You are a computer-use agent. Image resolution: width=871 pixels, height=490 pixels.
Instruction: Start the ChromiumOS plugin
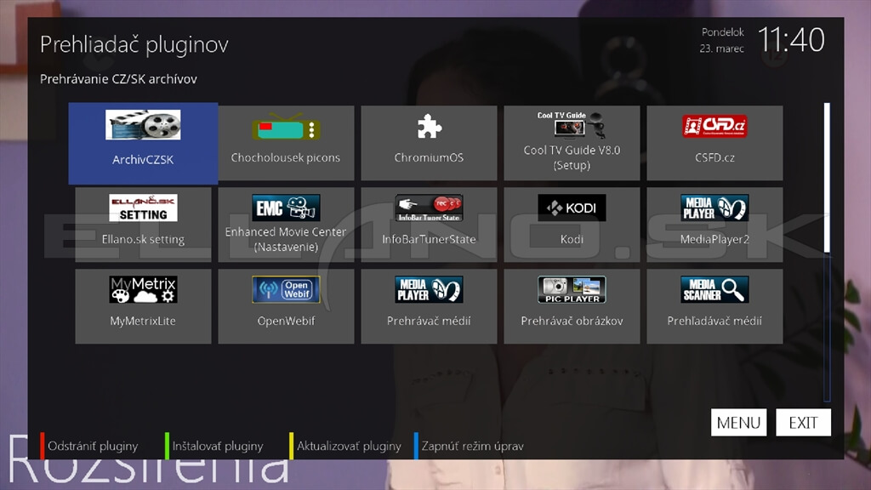[429, 143]
